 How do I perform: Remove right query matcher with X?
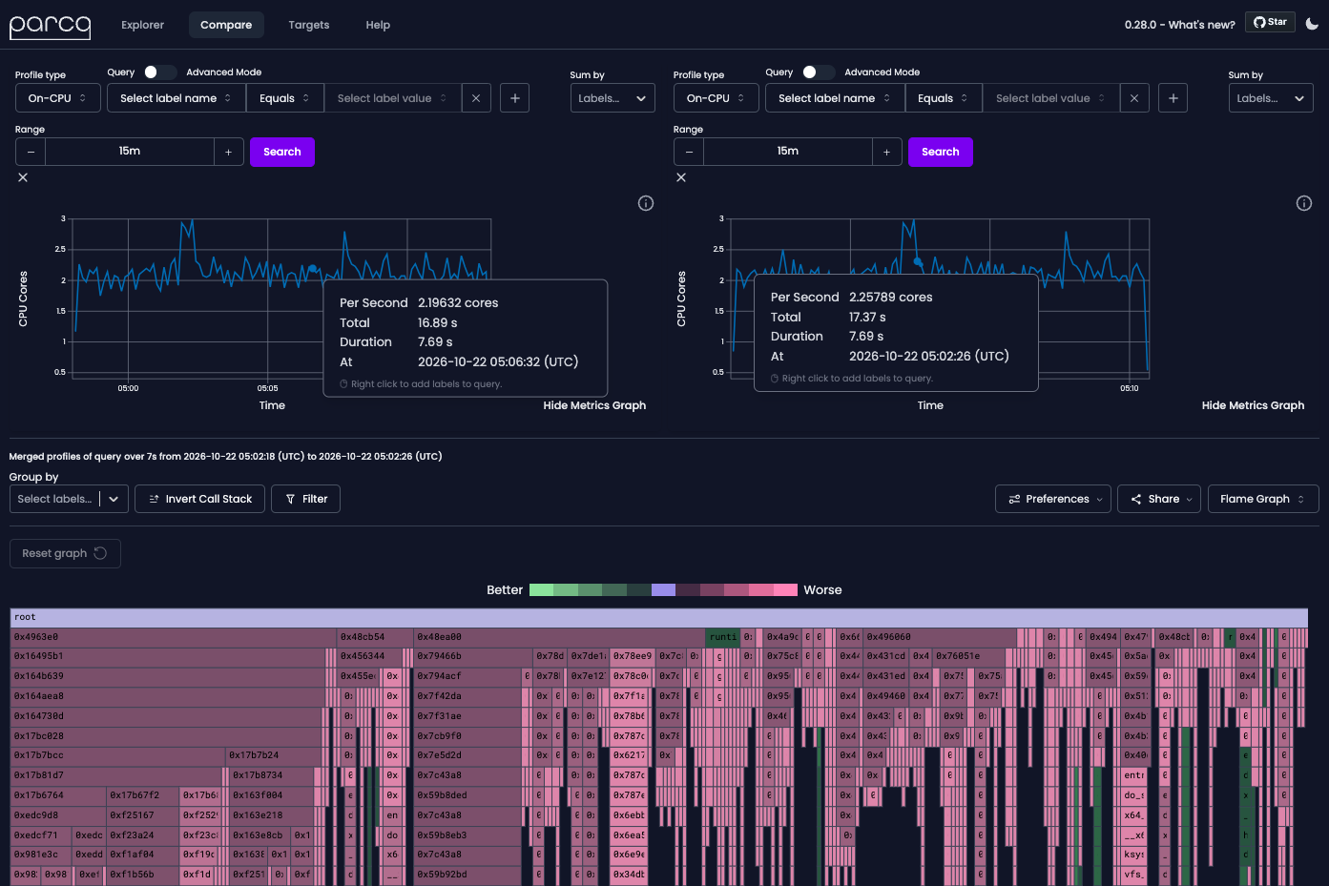click(x=1134, y=98)
